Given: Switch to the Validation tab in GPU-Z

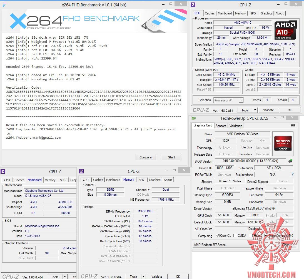Looking at the screenshot, I should point(236,126).
